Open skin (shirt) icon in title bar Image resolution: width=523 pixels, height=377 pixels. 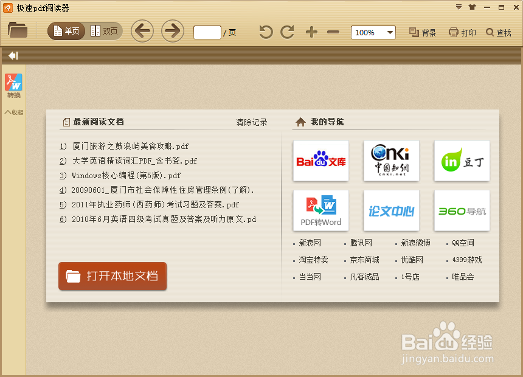point(472,7)
